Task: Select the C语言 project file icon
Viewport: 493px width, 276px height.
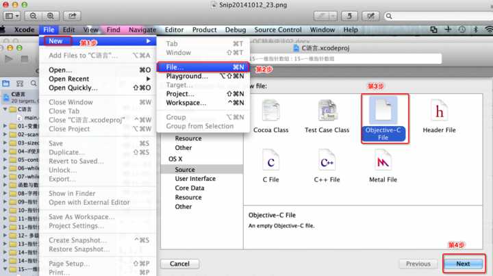Action: pyautogui.click(x=6, y=97)
